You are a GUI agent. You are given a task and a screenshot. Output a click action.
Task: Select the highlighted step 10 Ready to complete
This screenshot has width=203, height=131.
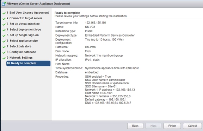28,63
